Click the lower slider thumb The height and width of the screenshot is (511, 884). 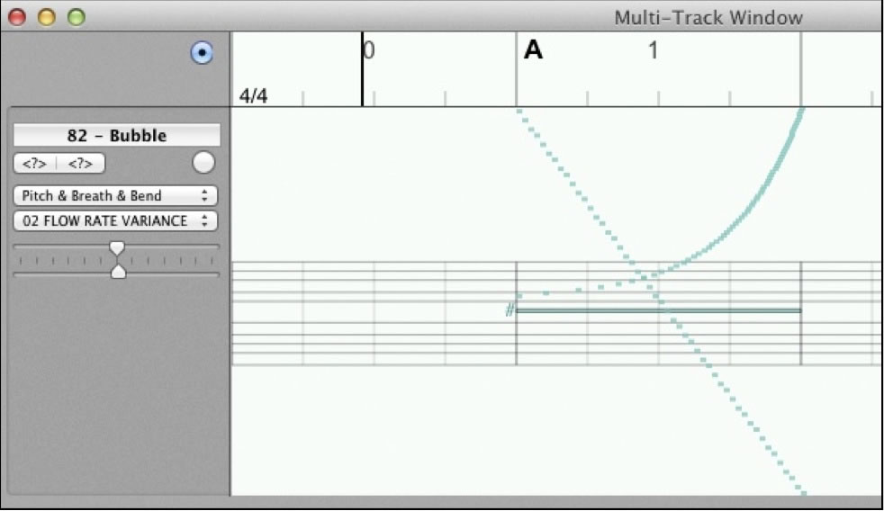coord(119,272)
